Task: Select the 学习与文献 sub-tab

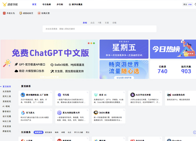Action: tap(79, 132)
